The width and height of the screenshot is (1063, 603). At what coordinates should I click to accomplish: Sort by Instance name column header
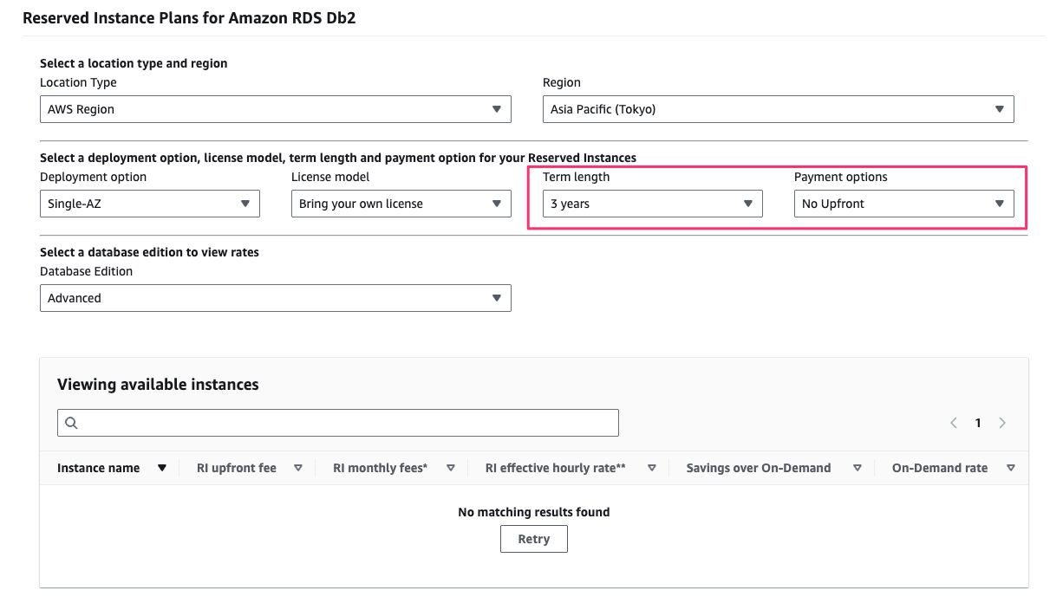[98, 468]
